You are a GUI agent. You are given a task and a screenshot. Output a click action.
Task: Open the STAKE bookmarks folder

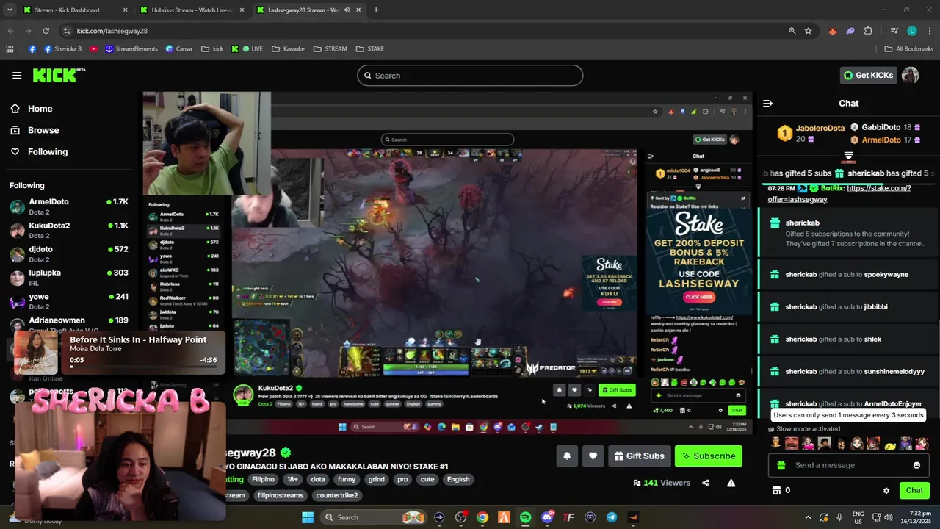(x=369, y=49)
